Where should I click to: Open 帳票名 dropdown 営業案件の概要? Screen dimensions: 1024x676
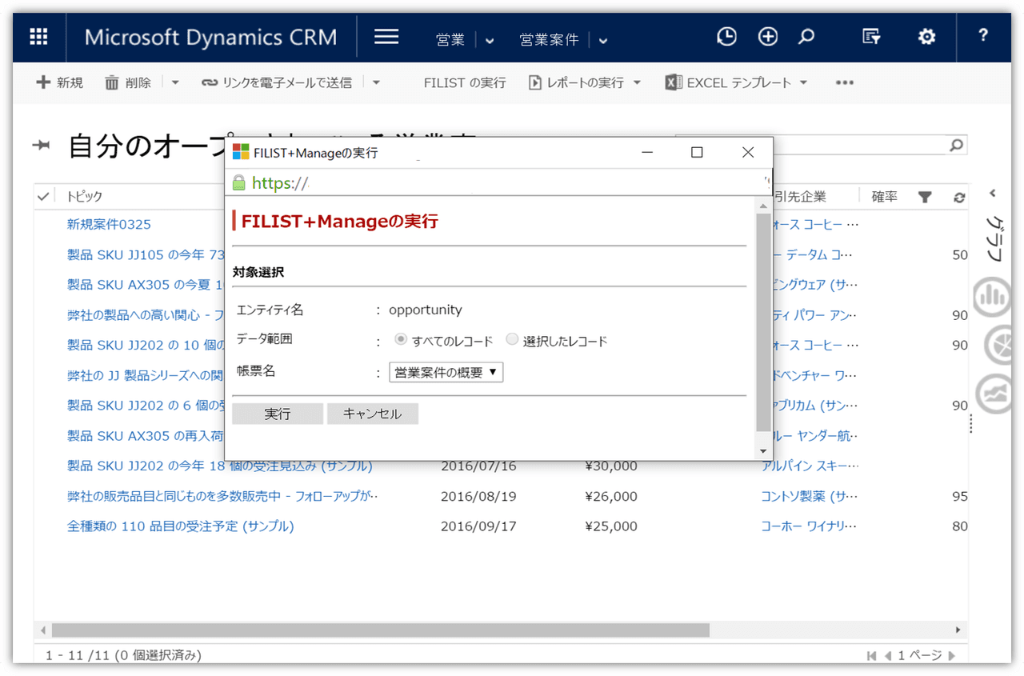point(446,372)
